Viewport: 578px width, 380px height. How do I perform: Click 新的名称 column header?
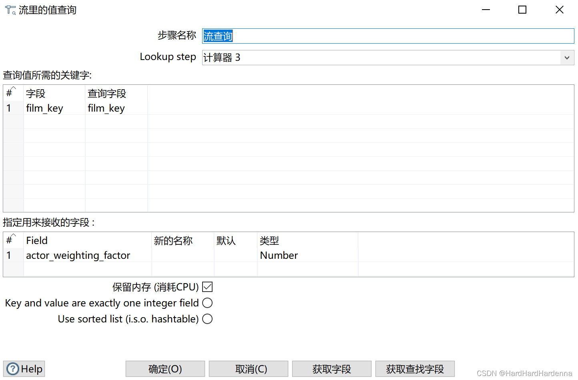(183, 241)
